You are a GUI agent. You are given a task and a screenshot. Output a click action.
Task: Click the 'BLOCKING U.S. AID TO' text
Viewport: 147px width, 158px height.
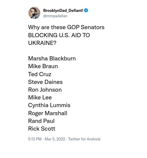tap(59, 35)
